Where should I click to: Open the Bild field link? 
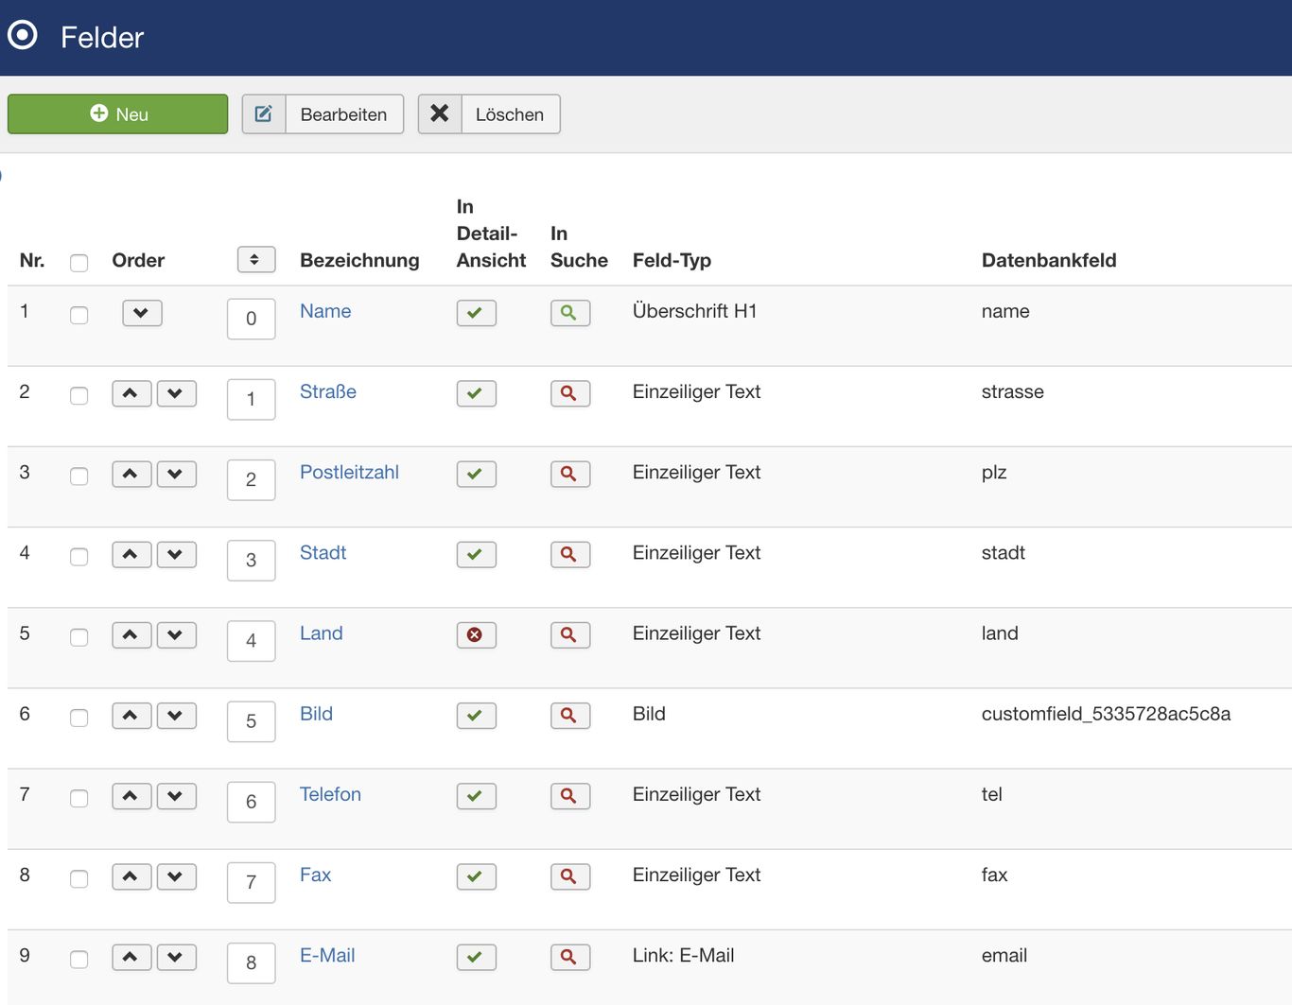pyautogui.click(x=316, y=714)
